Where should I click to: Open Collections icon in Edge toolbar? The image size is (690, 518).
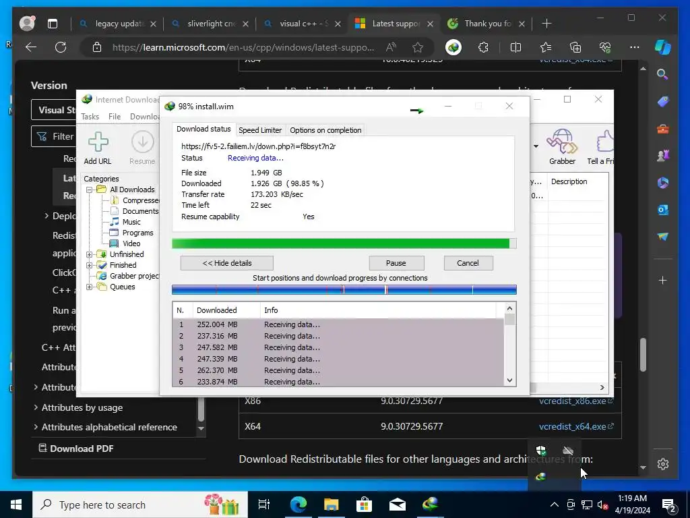pyautogui.click(x=575, y=47)
